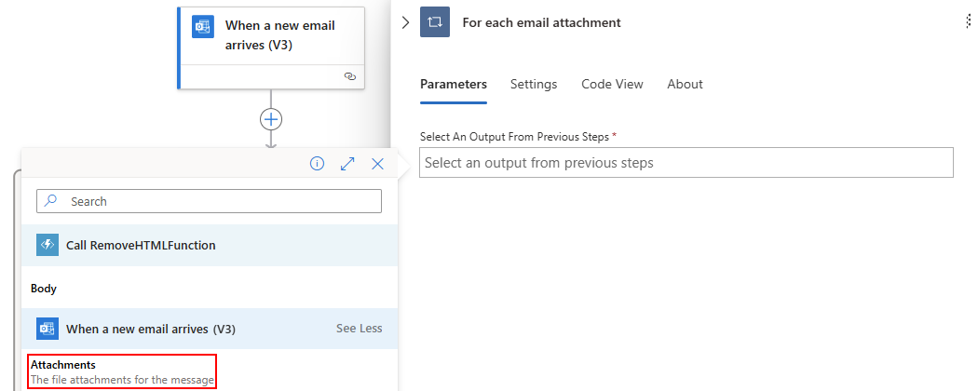This screenshot has width=978, height=391.
Task: Click the For each loop icon in header
Action: coord(435,22)
